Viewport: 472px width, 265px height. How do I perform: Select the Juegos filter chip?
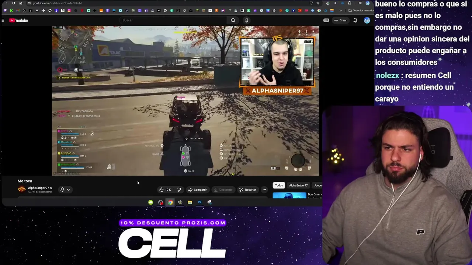click(x=317, y=185)
